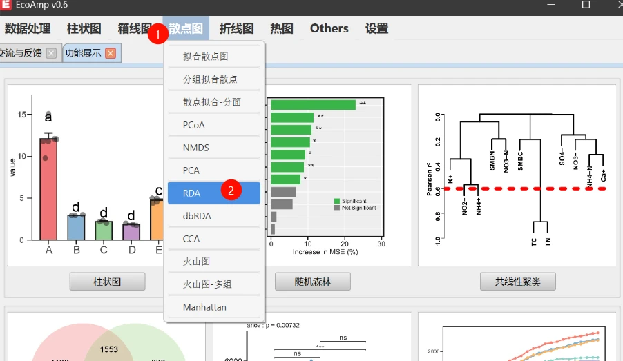Open 火山图 from the menu
The height and width of the screenshot is (361, 623).
213,262
